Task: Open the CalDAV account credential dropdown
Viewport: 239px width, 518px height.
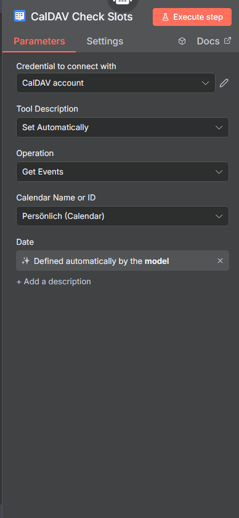Action: [x=116, y=83]
